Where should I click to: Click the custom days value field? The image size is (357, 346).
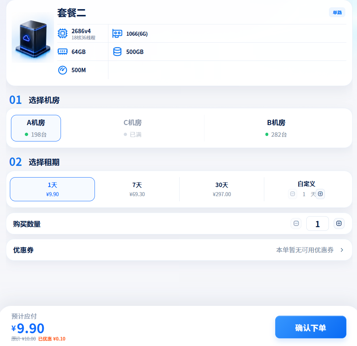point(304,194)
